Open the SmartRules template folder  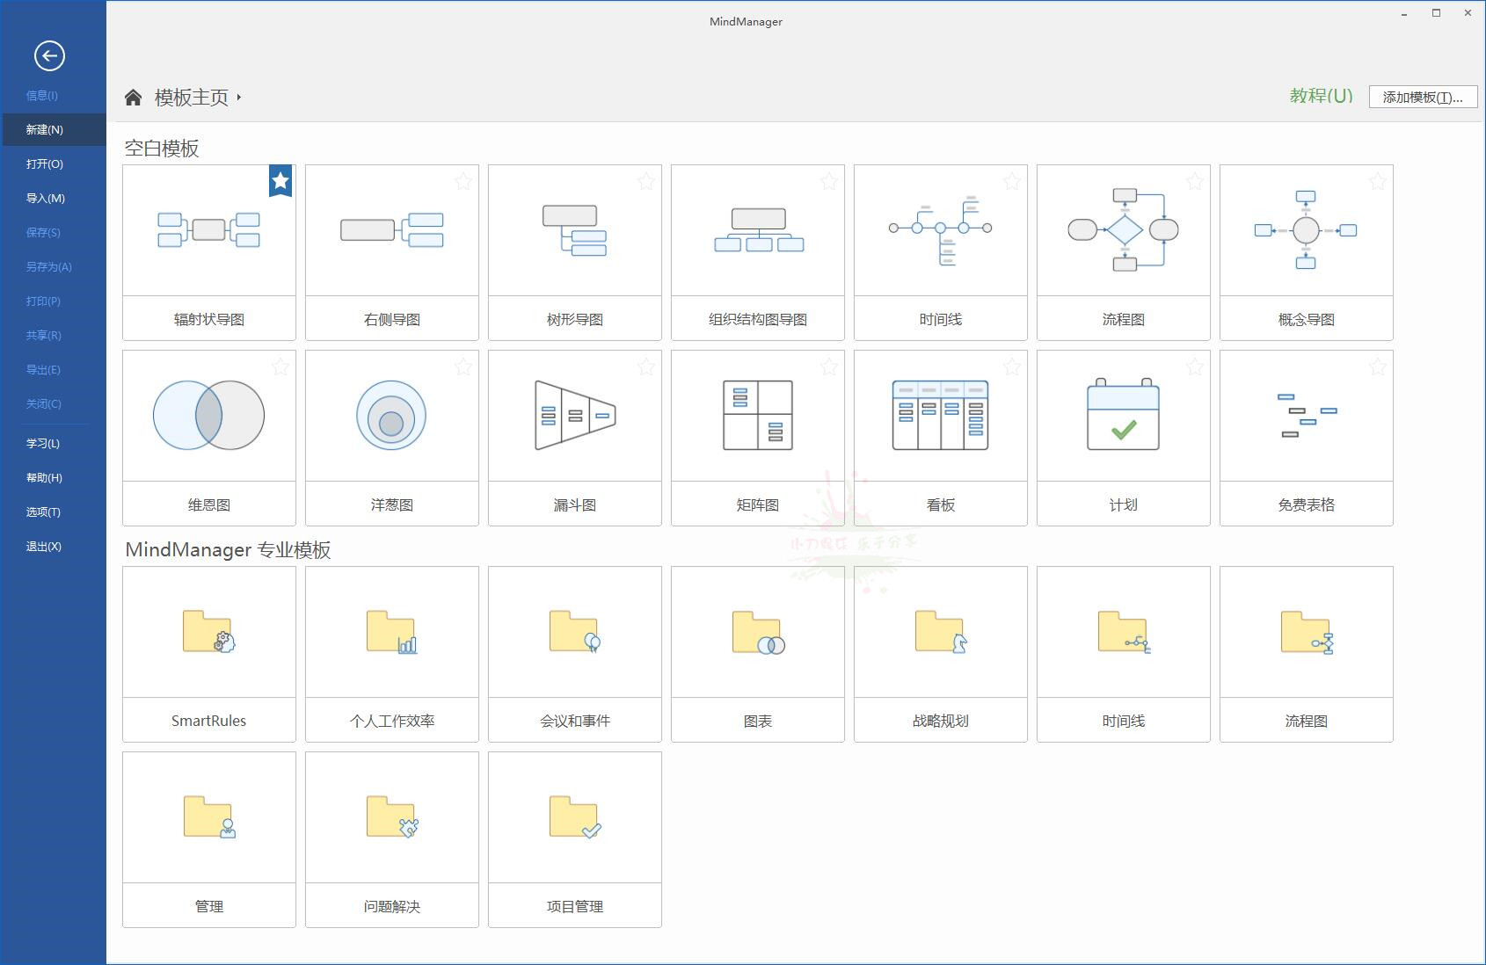[208, 650]
